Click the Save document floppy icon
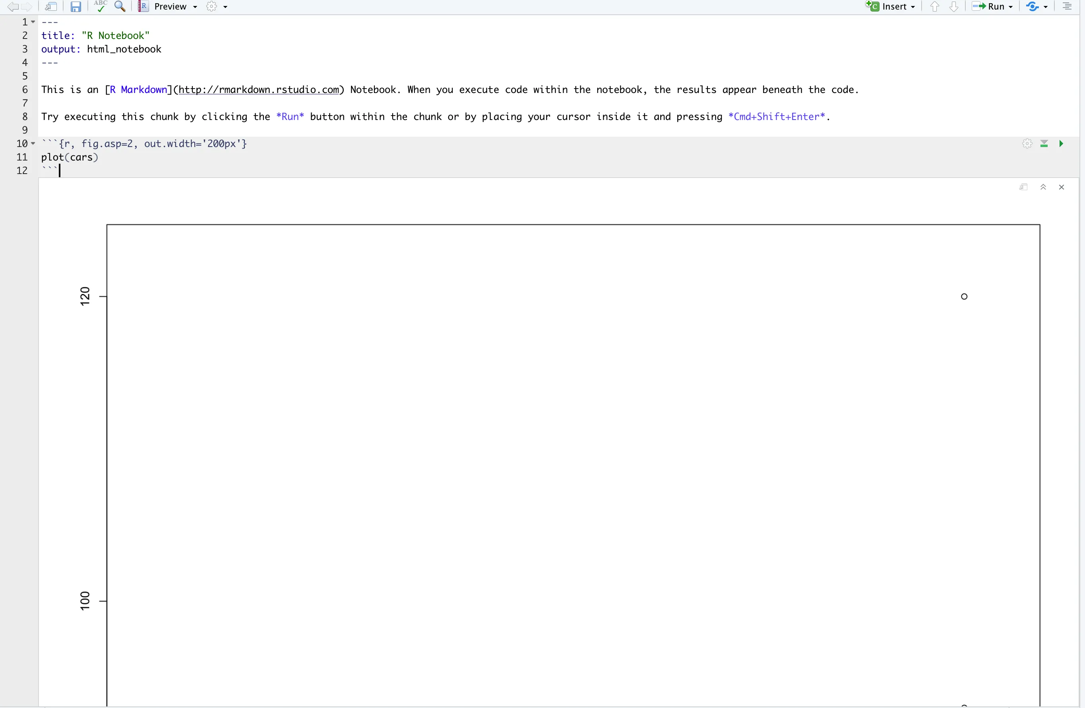This screenshot has height=708, width=1085. click(76, 6)
